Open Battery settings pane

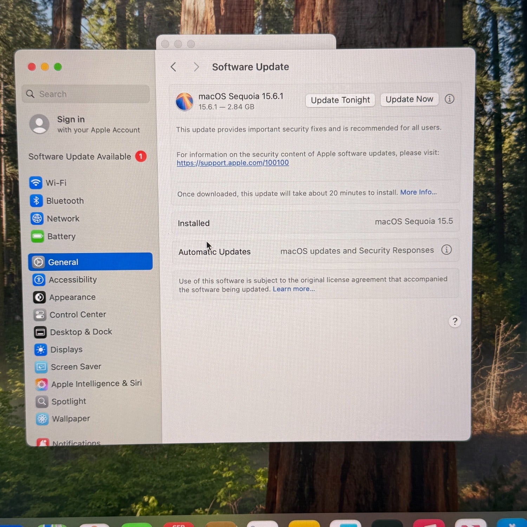[x=61, y=236]
